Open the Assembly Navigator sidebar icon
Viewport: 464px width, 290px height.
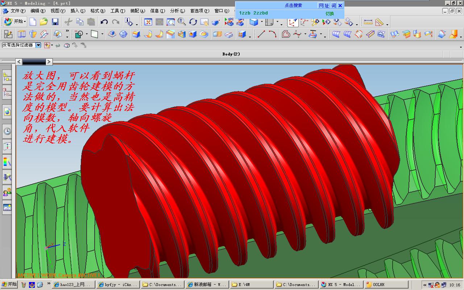click(x=7, y=77)
